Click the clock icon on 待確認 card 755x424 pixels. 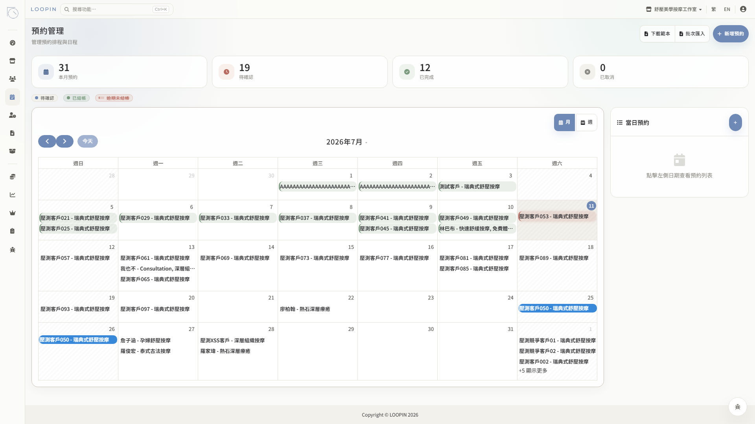pyautogui.click(x=226, y=72)
